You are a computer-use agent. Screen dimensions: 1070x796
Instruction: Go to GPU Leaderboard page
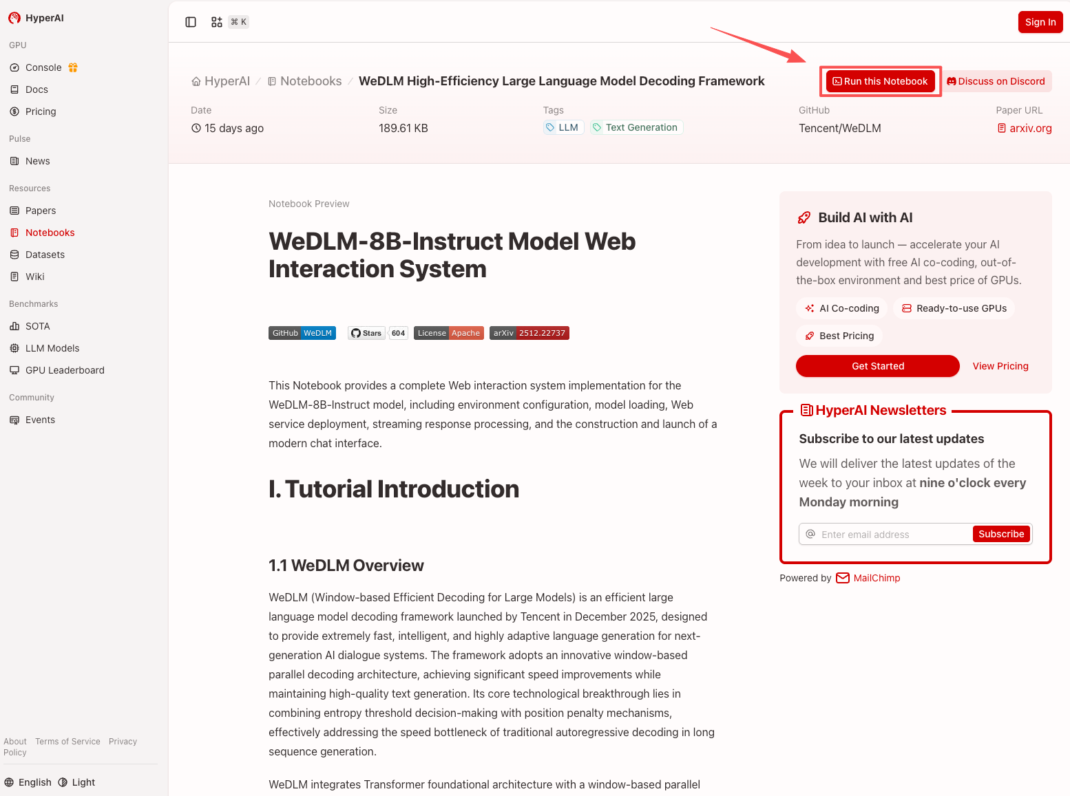click(x=65, y=370)
